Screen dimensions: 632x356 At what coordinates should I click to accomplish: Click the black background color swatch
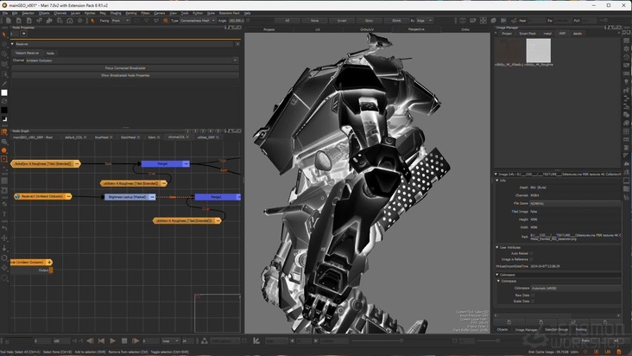coord(4,110)
